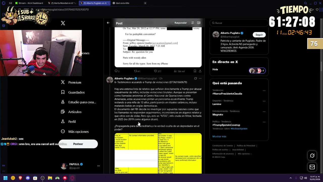View analytics showing 154 mil
Screen dimensions: 323x182
[179, 71]
